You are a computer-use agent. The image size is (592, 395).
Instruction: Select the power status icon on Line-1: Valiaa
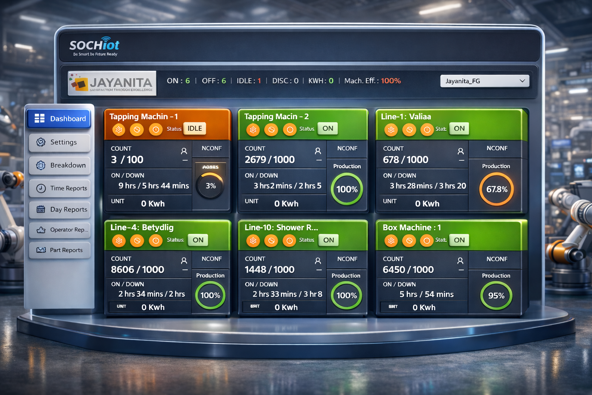[x=427, y=130]
